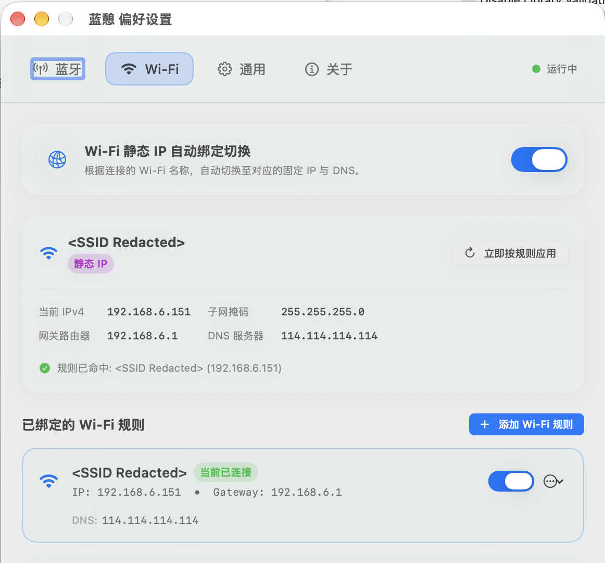Viewport: 605px width, 563px height.
Task: Toggle Wi-Fi 静态 IP 自动绑定切换 switch
Action: [x=539, y=159]
